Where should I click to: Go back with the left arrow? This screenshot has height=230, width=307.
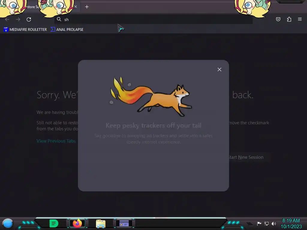click(7, 19)
